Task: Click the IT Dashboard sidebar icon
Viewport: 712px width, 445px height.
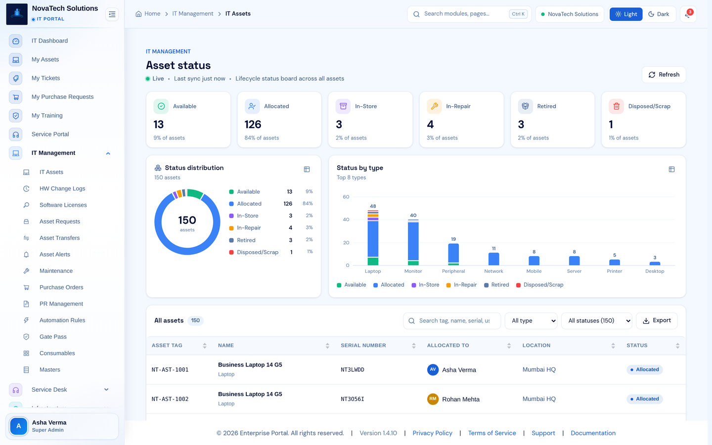Action: [16, 41]
